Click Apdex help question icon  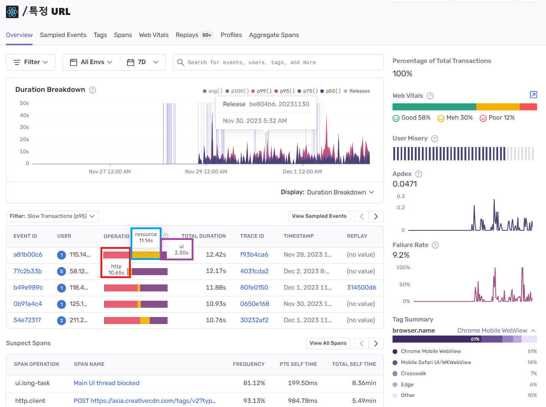point(419,174)
